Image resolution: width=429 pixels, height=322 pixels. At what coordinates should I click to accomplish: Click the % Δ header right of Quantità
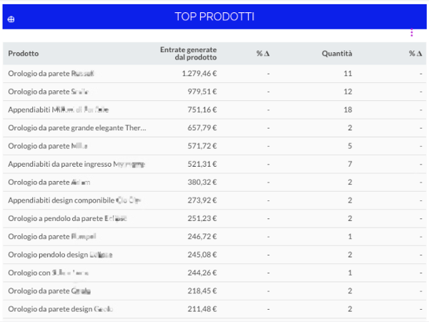point(415,54)
